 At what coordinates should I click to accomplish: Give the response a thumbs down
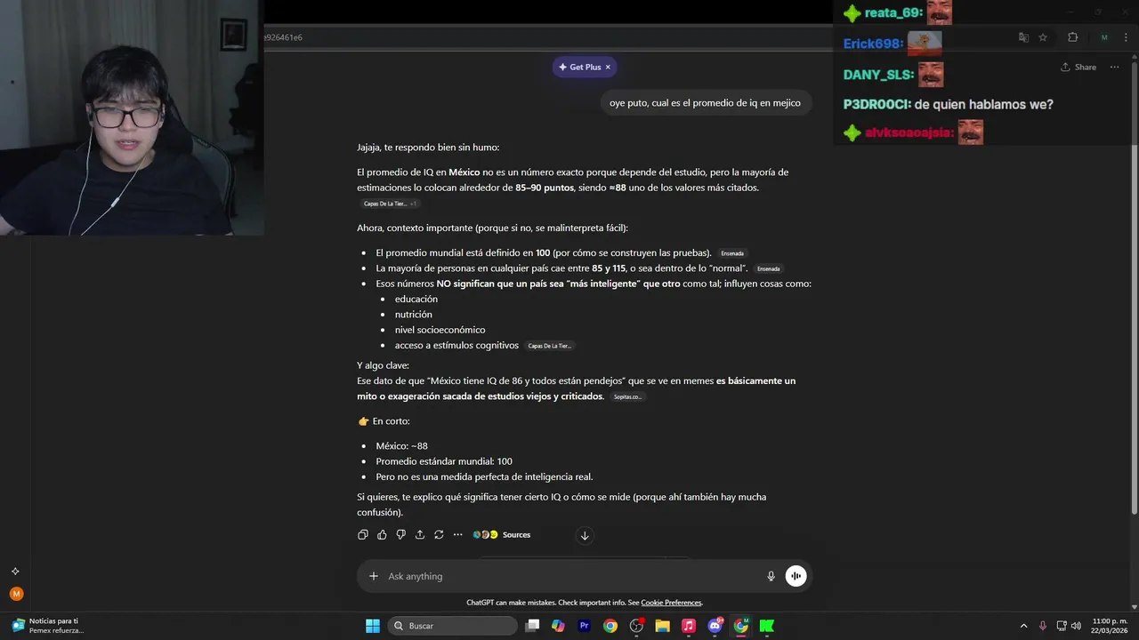(x=401, y=534)
